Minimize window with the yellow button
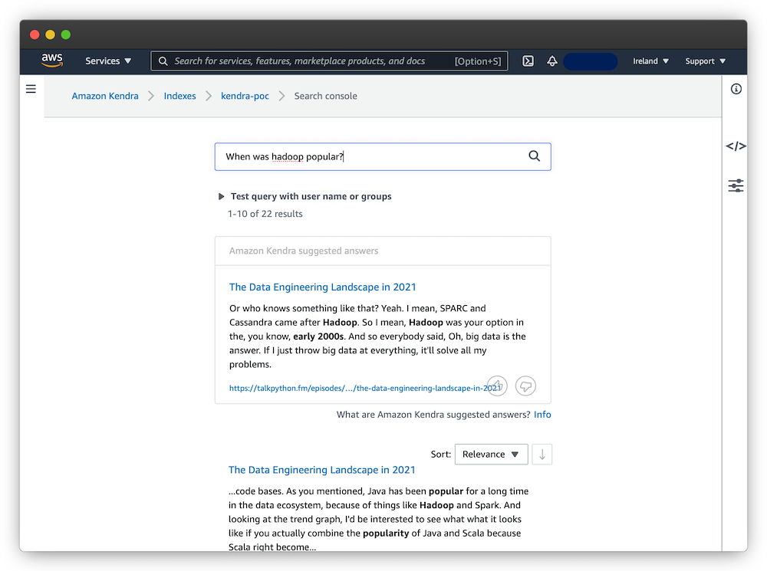The image size is (767, 571). point(51,34)
